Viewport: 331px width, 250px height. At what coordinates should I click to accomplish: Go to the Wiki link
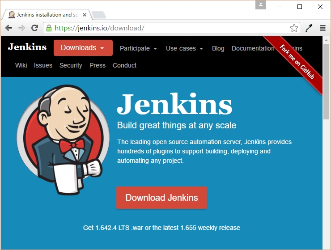pyautogui.click(x=21, y=65)
